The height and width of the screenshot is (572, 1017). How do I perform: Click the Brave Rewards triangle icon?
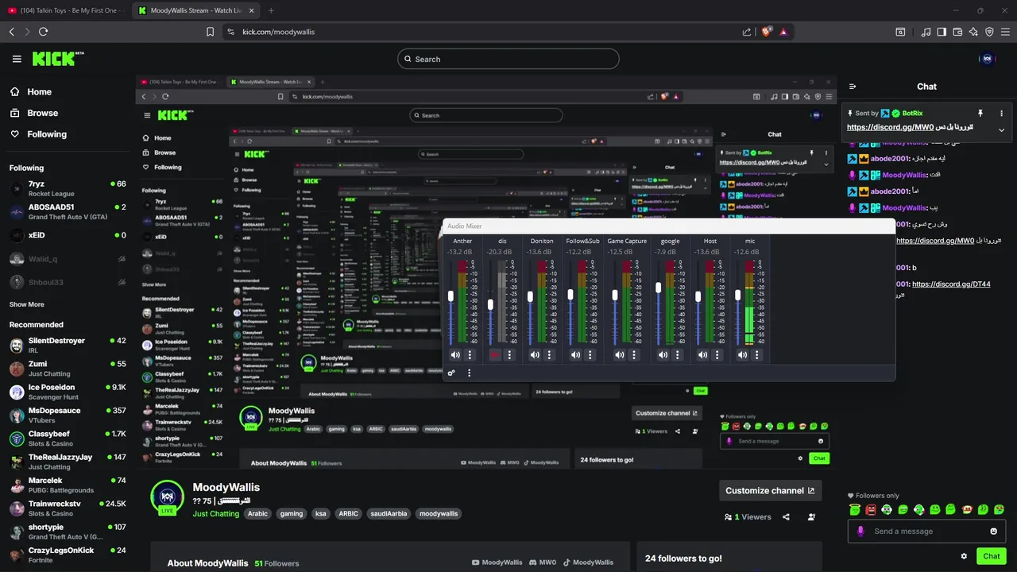(x=783, y=32)
